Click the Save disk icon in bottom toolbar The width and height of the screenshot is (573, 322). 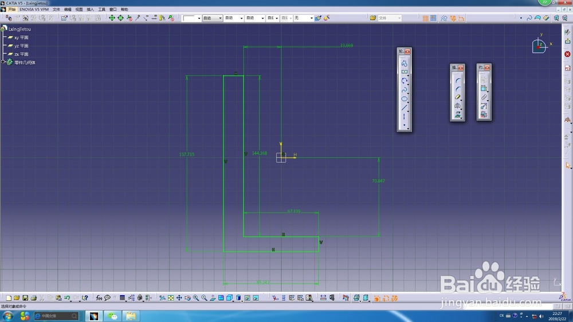click(25, 298)
